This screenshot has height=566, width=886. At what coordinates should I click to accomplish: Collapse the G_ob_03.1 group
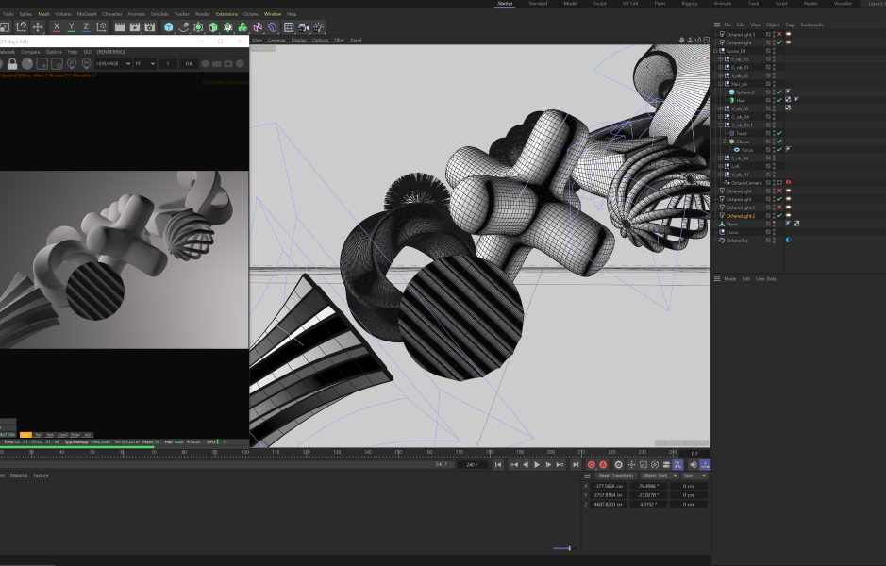tap(720, 125)
